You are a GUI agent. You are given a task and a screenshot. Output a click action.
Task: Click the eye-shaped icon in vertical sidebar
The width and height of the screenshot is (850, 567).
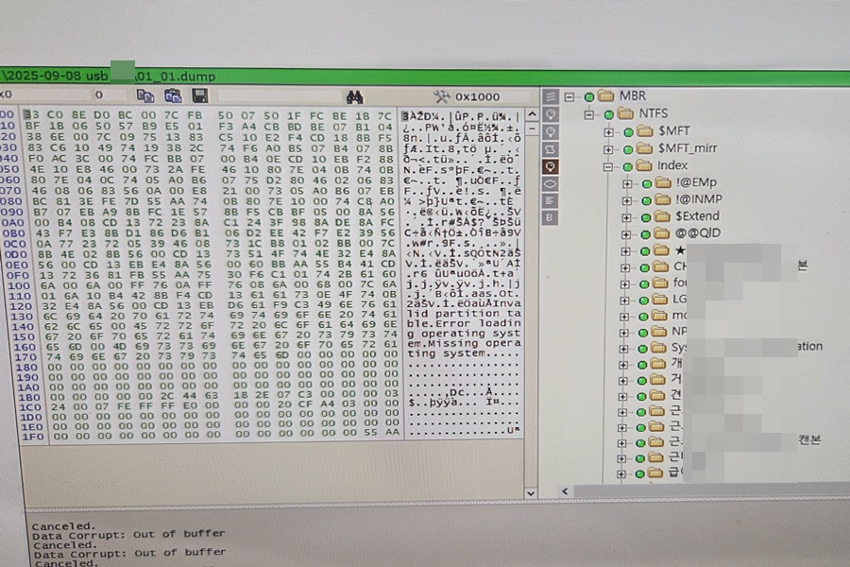tap(551, 183)
